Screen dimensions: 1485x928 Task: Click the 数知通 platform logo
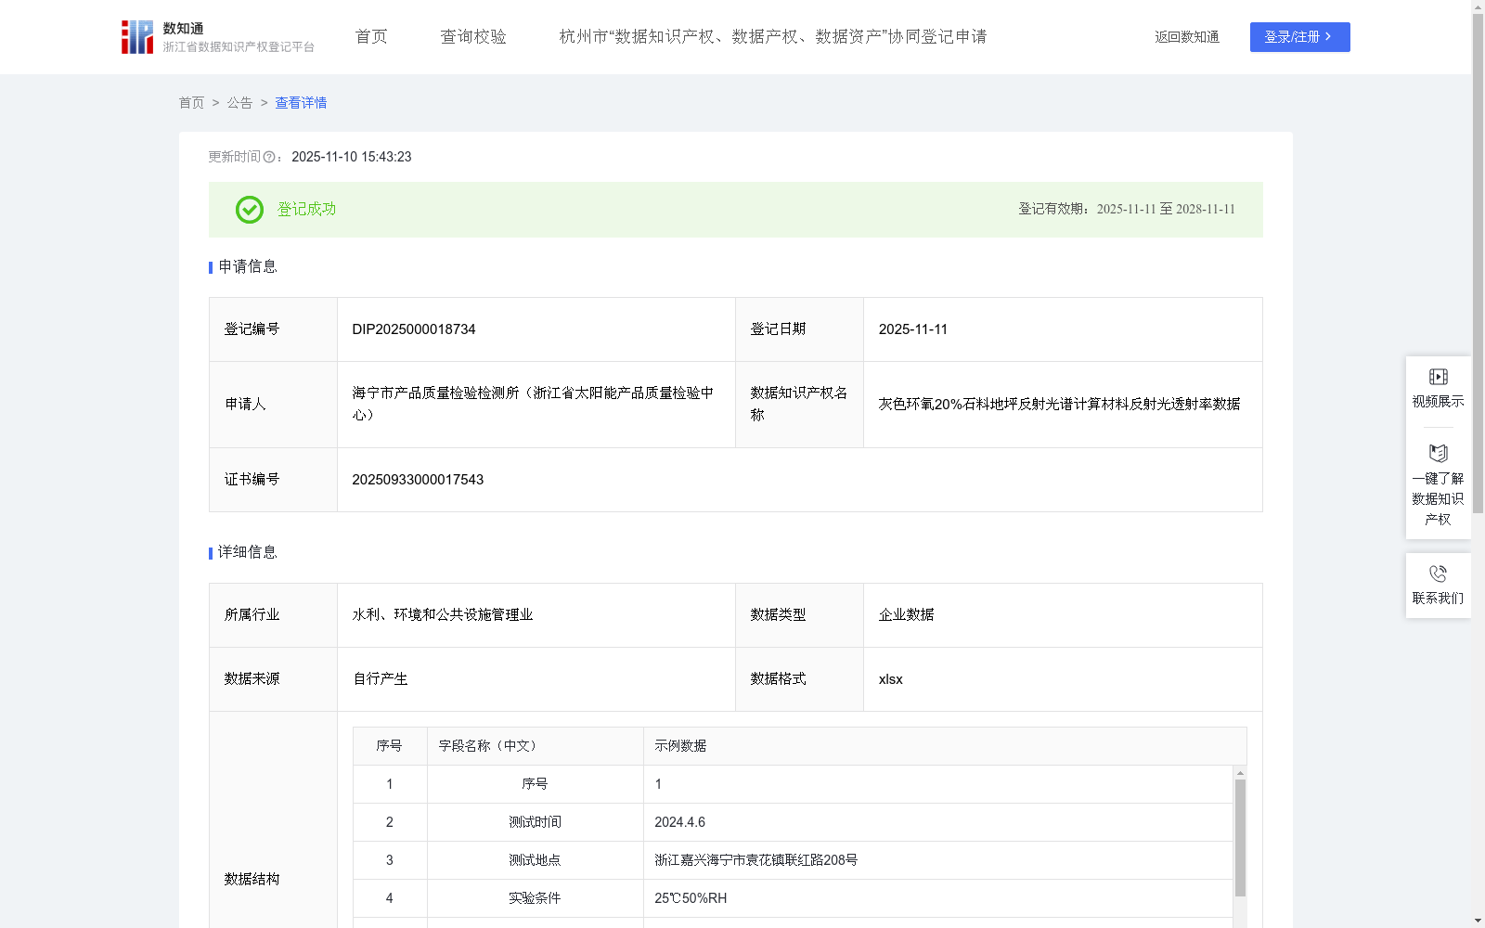(x=136, y=37)
